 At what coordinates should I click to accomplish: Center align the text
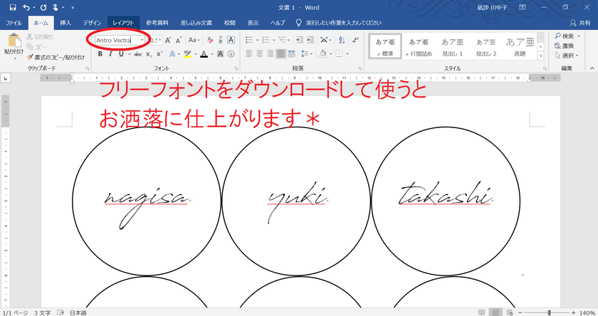260,54
